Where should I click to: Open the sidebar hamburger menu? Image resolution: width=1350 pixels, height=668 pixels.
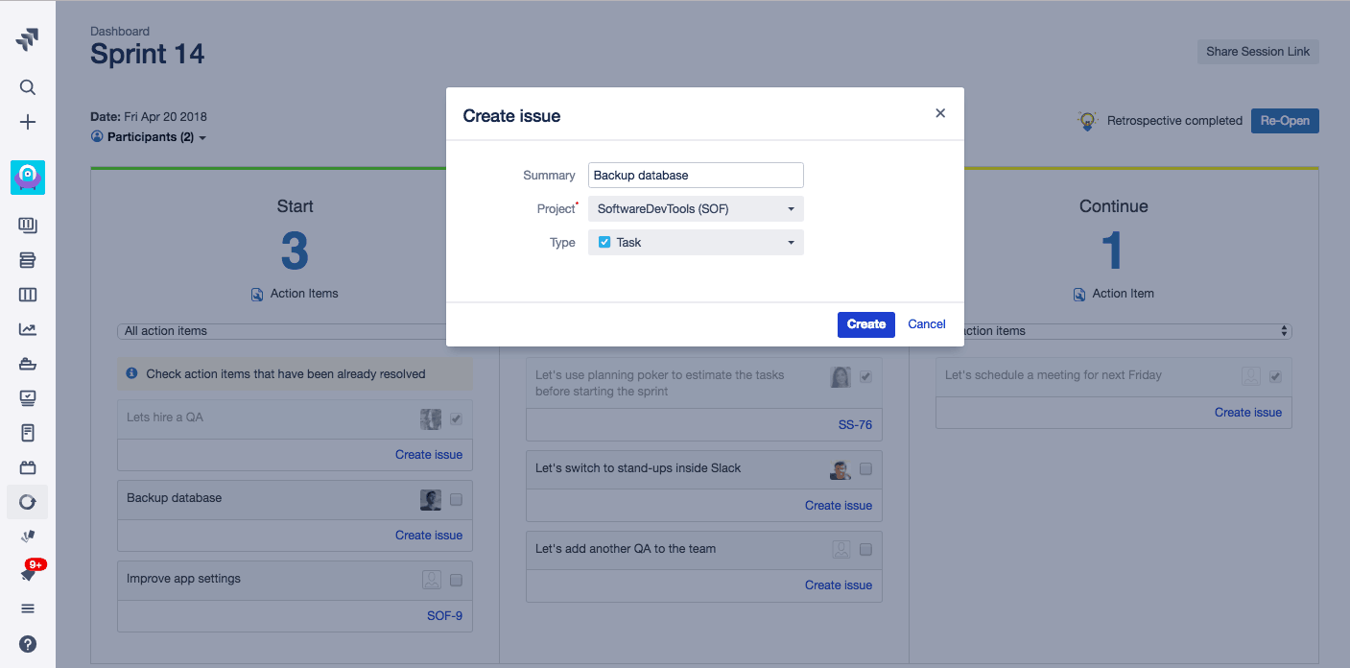27,608
